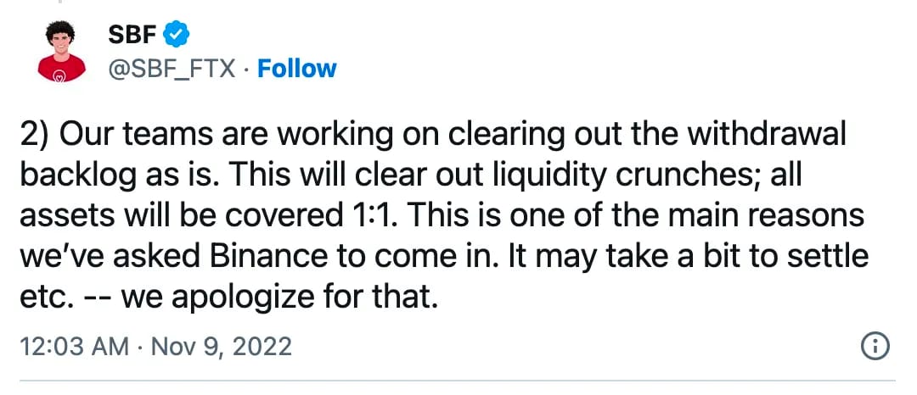917x395 pixels.
Task: Open the SBF display name profile link
Action: 132,36
